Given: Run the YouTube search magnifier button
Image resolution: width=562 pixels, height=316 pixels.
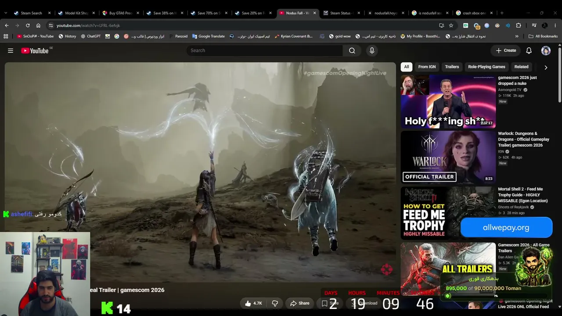Looking at the screenshot, I should click(x=352, y=50).
